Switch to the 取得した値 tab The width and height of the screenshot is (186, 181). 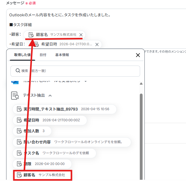pyautogui.click(x=22, y=55)
